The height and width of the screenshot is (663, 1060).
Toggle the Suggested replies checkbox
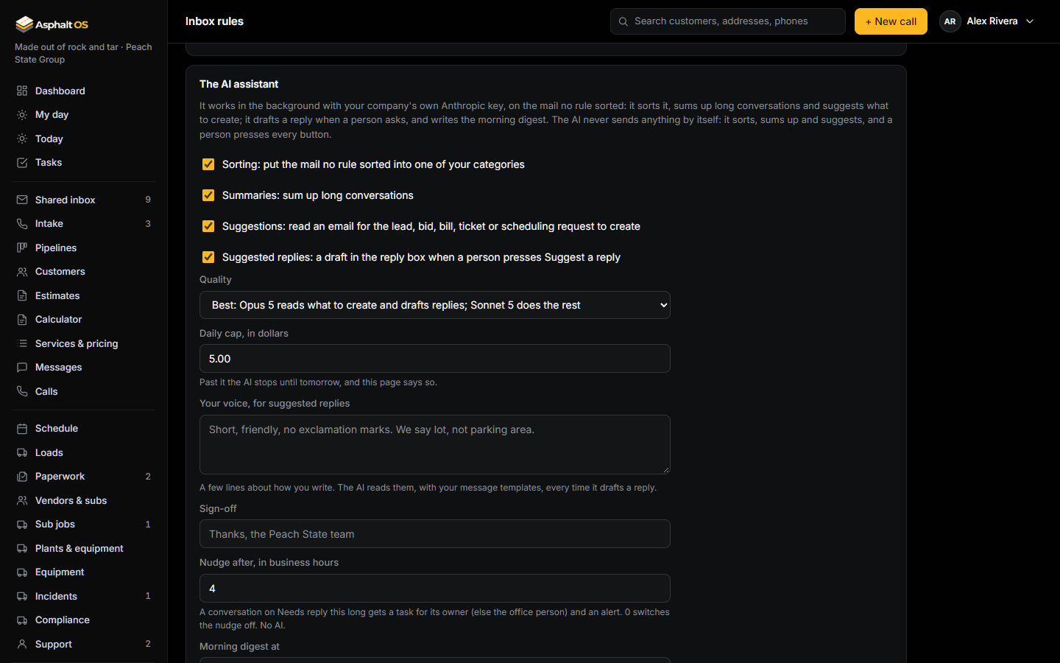pos(208,257)
